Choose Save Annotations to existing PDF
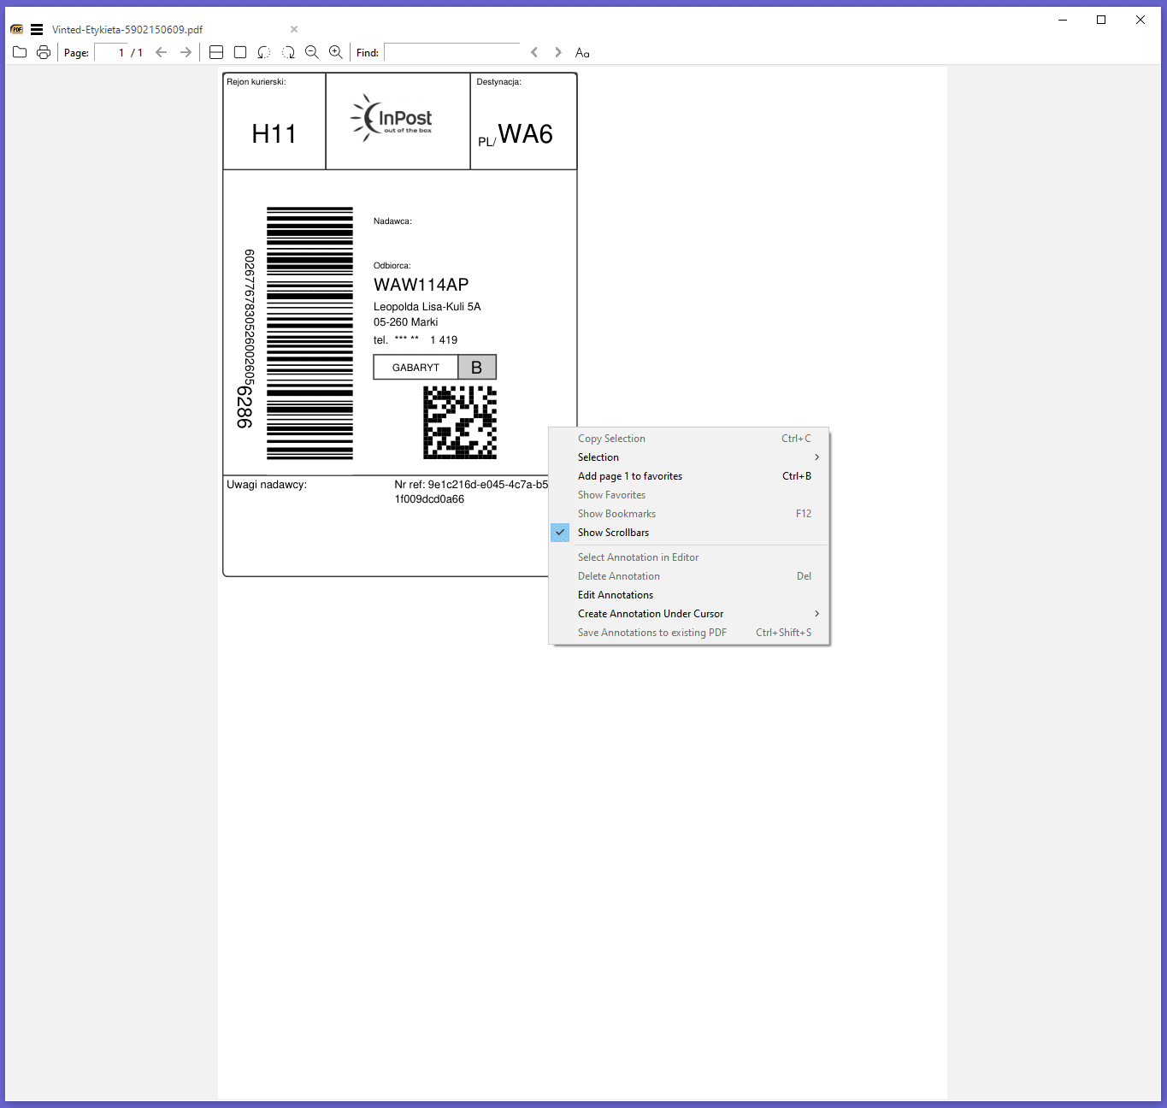 coord(689,633)
